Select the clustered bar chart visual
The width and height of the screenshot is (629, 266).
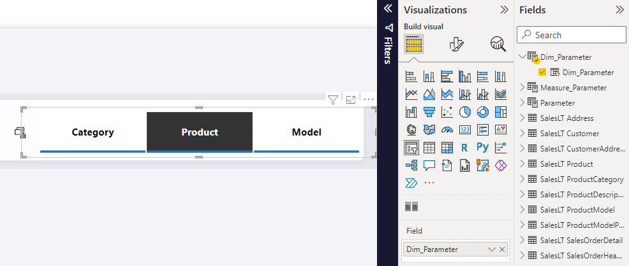[447, 76]
